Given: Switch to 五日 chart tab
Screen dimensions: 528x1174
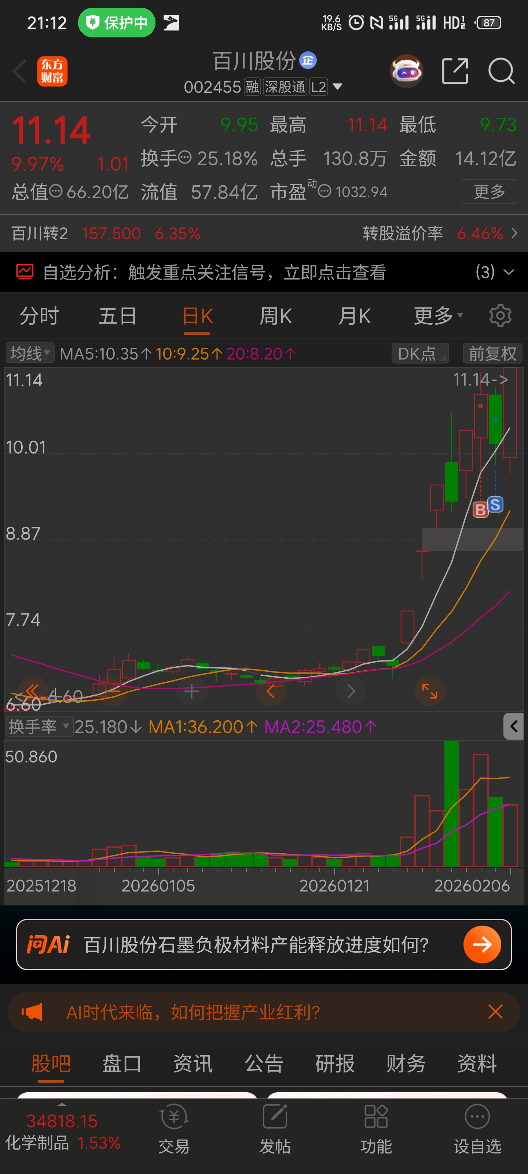Looking at the screenshot, I should point(118,316).
